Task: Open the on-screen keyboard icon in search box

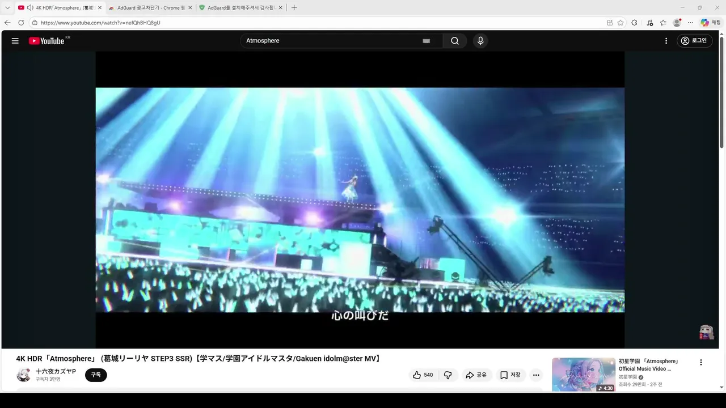Action: click(427, 41)
